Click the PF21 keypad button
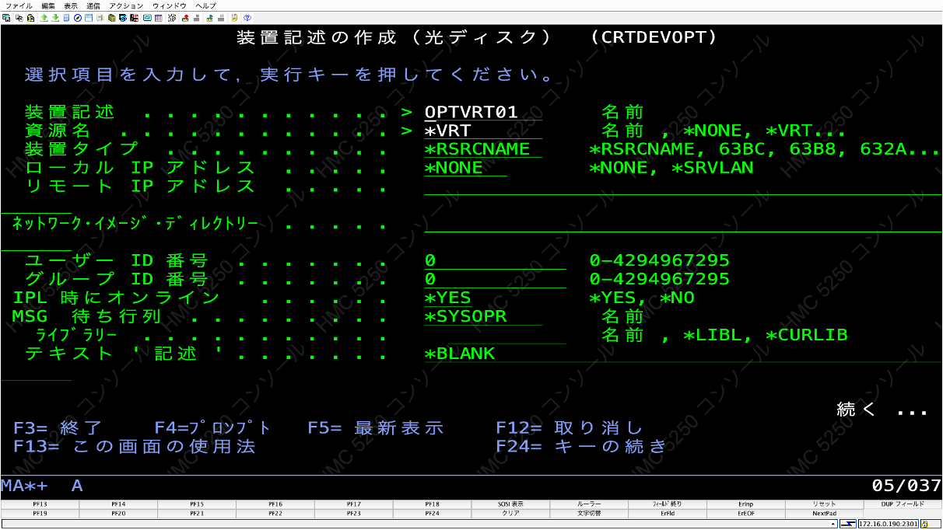 click(197, 514)
